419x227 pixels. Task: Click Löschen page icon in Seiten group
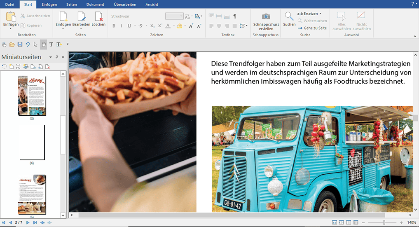click(99, 16)
